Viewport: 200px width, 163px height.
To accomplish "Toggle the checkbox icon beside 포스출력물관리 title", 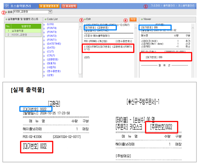I will pos(7,6).
